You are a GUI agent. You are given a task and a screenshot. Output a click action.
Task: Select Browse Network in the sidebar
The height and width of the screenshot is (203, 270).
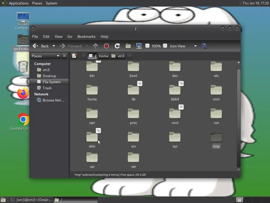[49, 100]
